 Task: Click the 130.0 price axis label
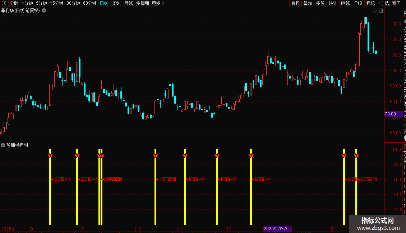click(x=395, y=24)
